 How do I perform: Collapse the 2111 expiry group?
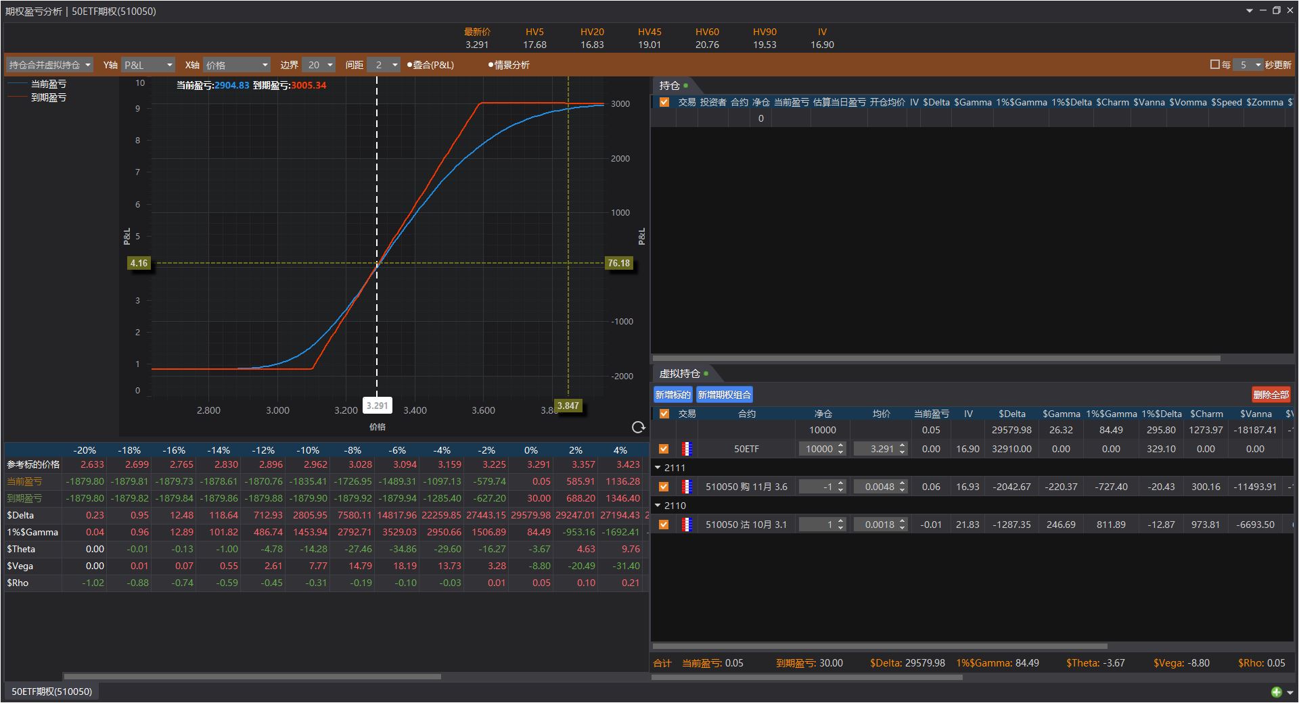point(658,468)
